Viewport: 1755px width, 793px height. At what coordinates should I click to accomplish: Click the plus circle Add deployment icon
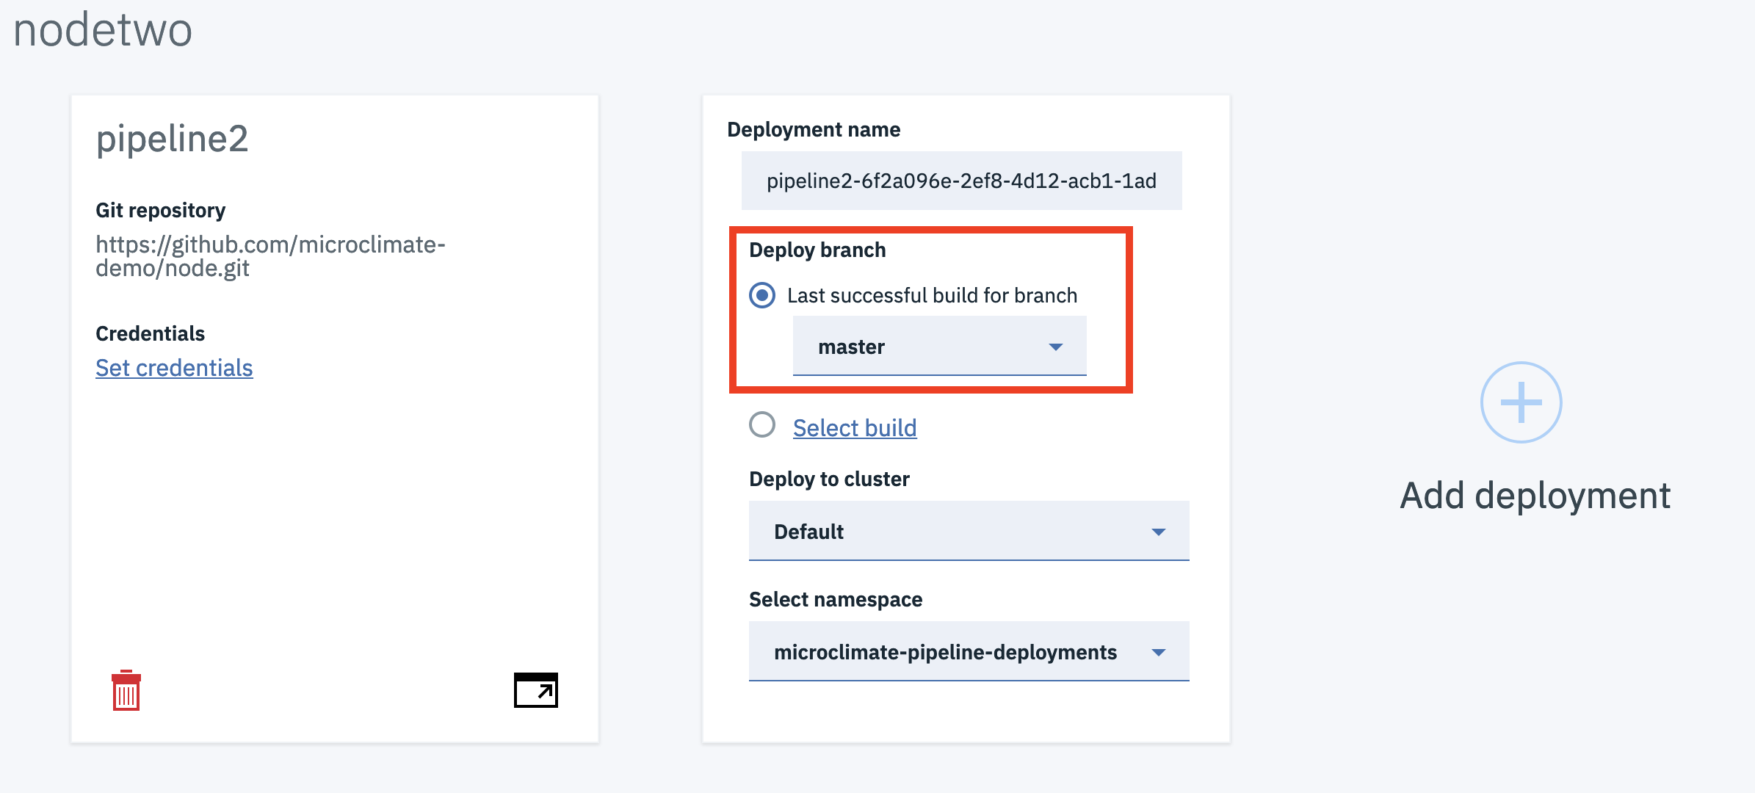pos(1521,402)
